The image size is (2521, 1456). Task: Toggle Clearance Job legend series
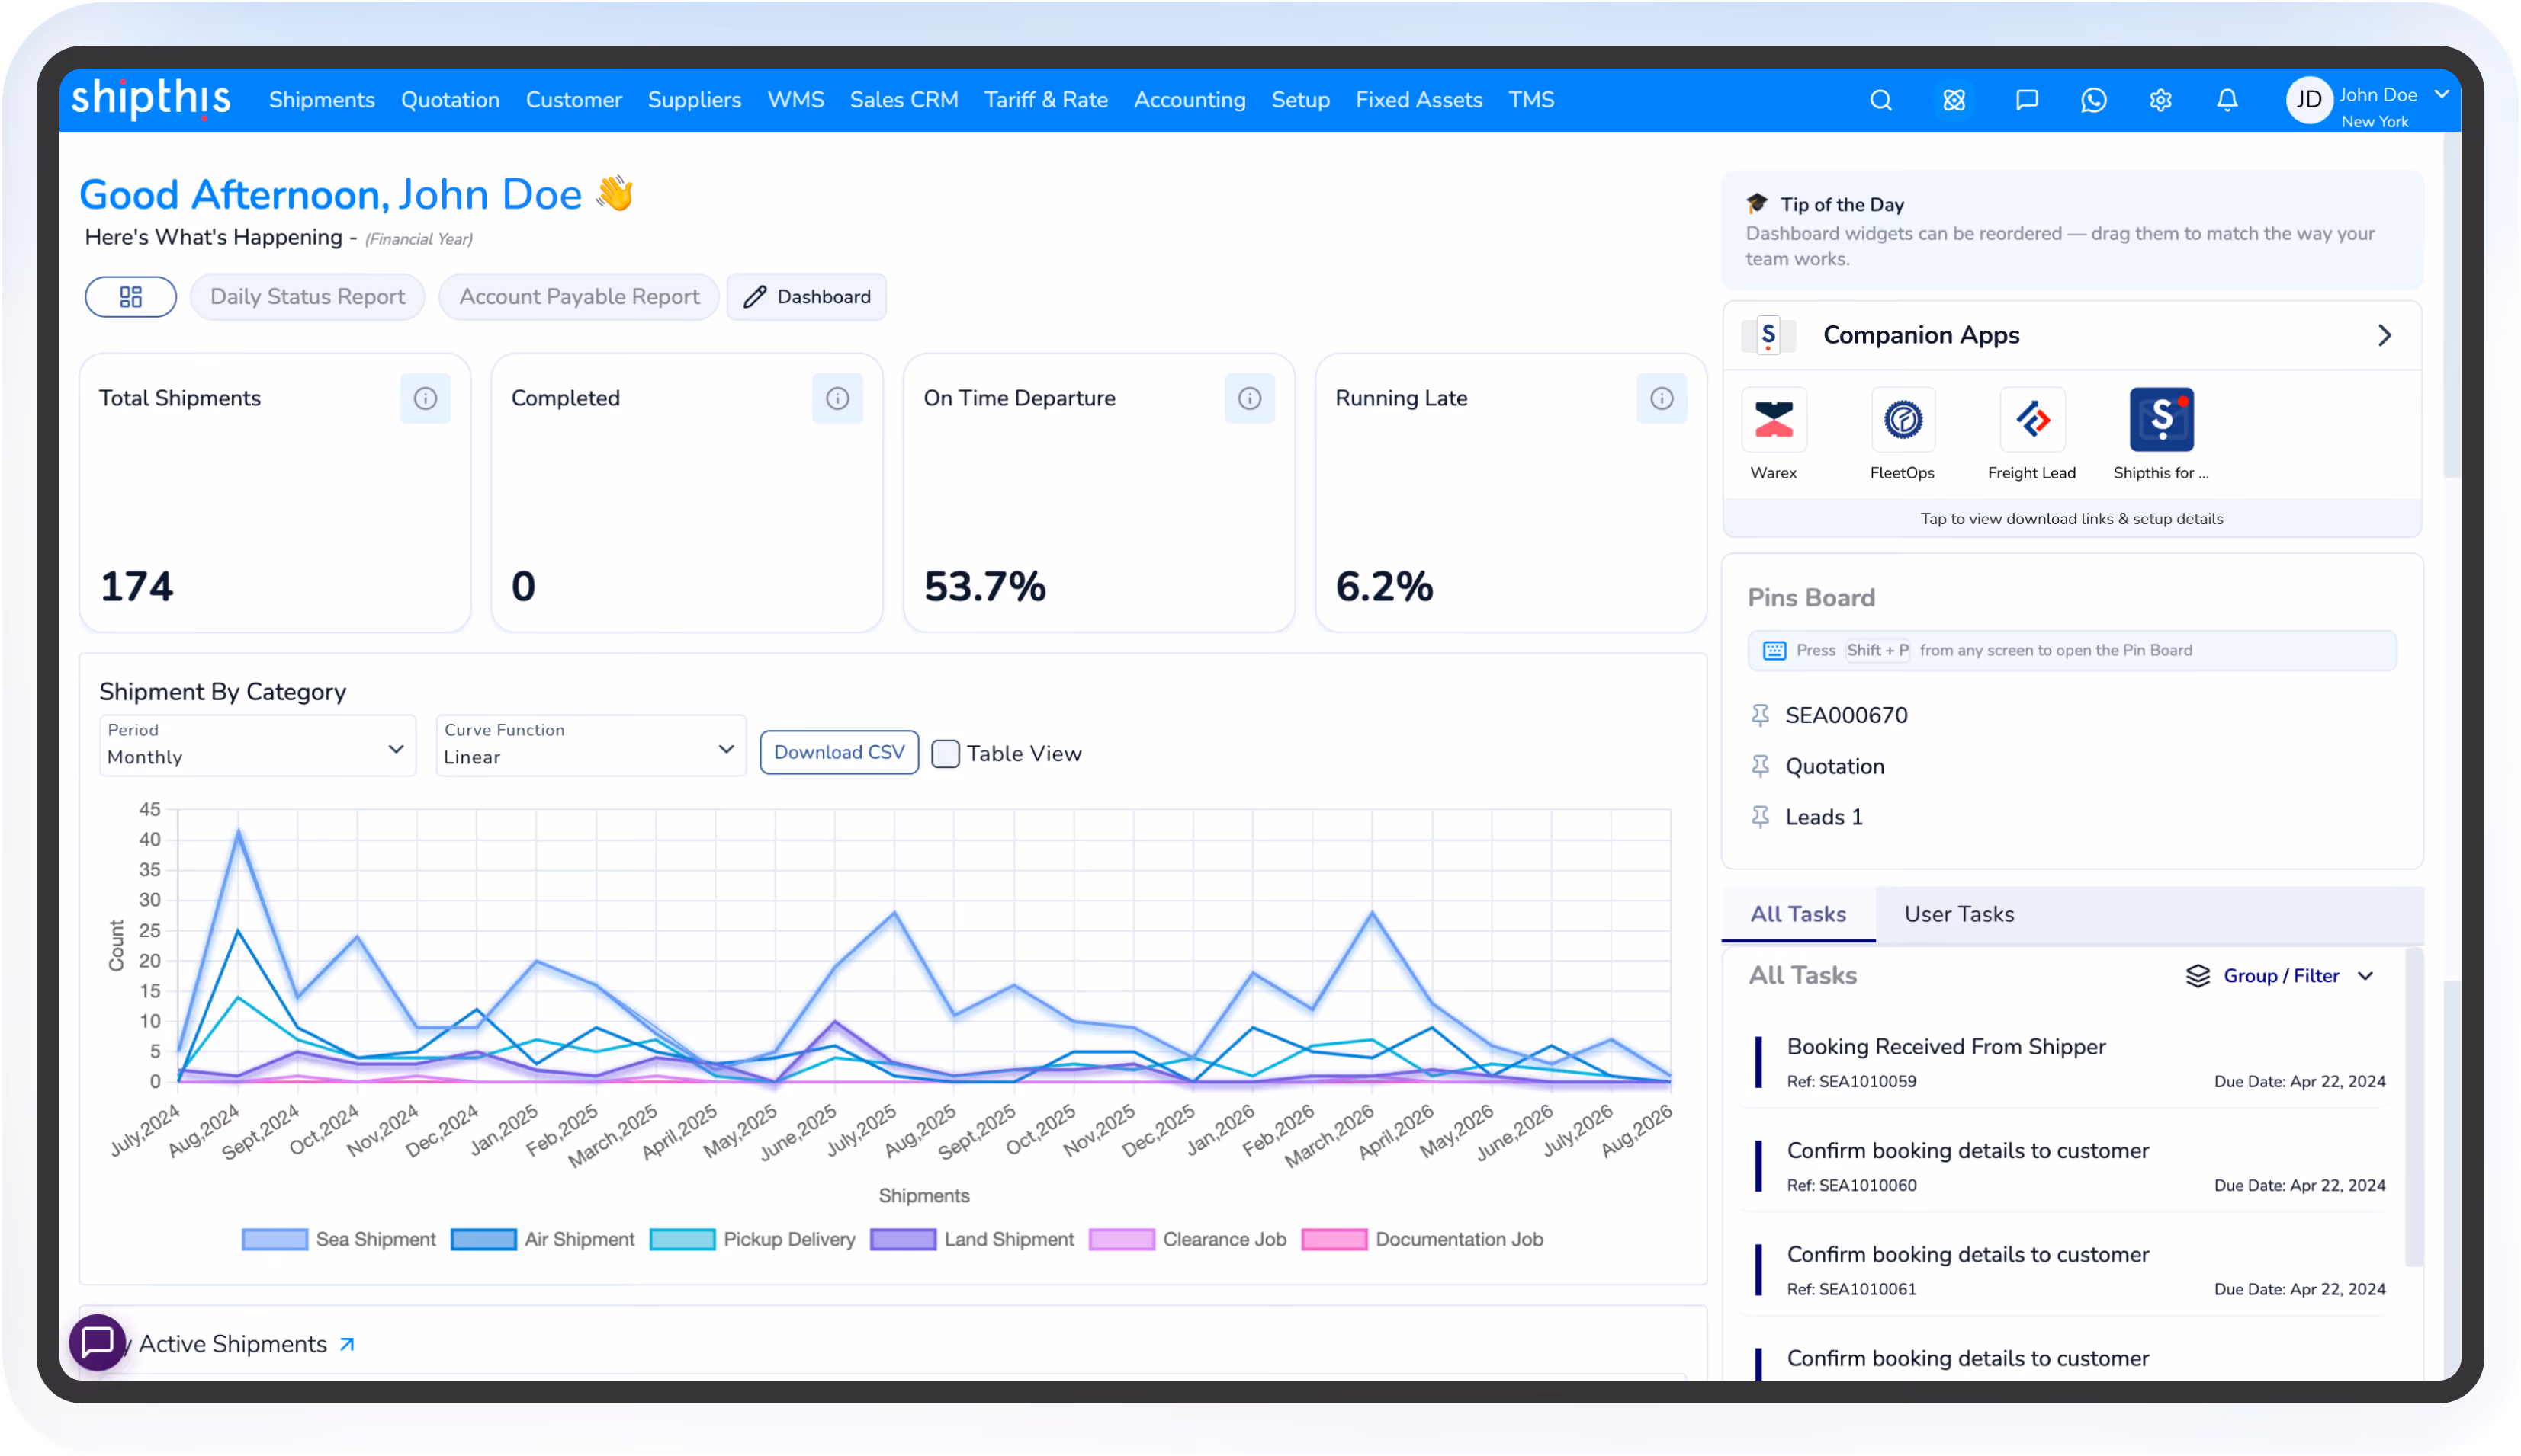[1187, 1239]
